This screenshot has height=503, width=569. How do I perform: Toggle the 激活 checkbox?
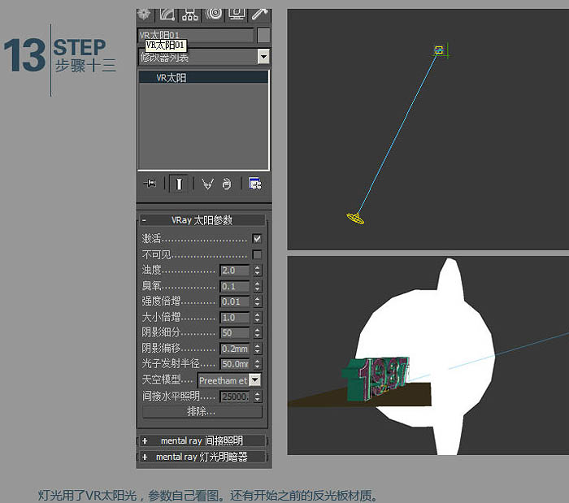[257, 239]
